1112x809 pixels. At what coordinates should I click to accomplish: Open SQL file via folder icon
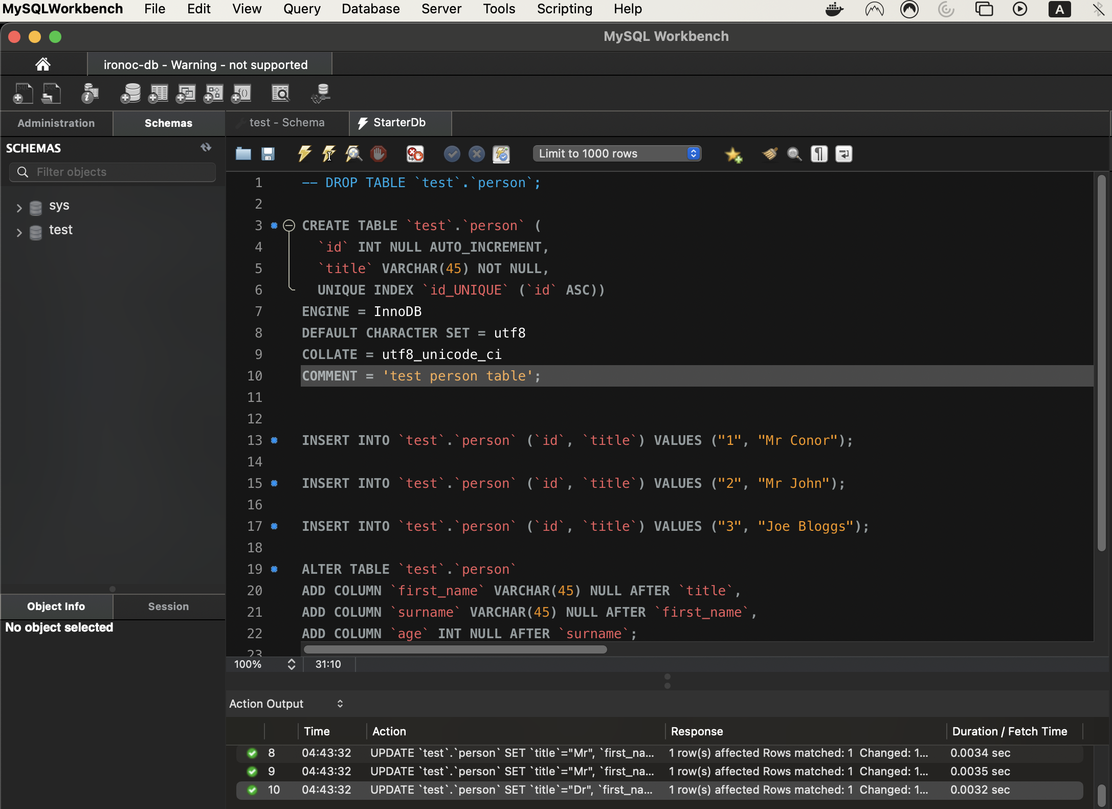tap(243, 153)
